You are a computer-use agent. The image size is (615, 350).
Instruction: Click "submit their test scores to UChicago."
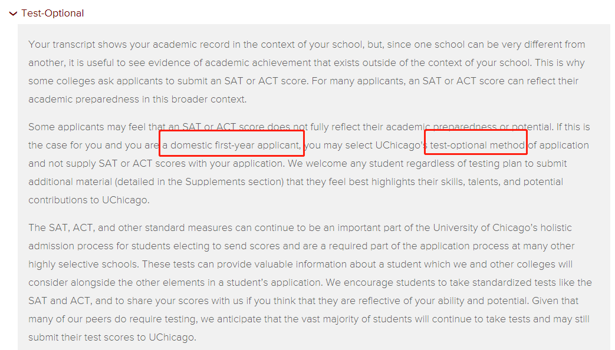[112, 337]
